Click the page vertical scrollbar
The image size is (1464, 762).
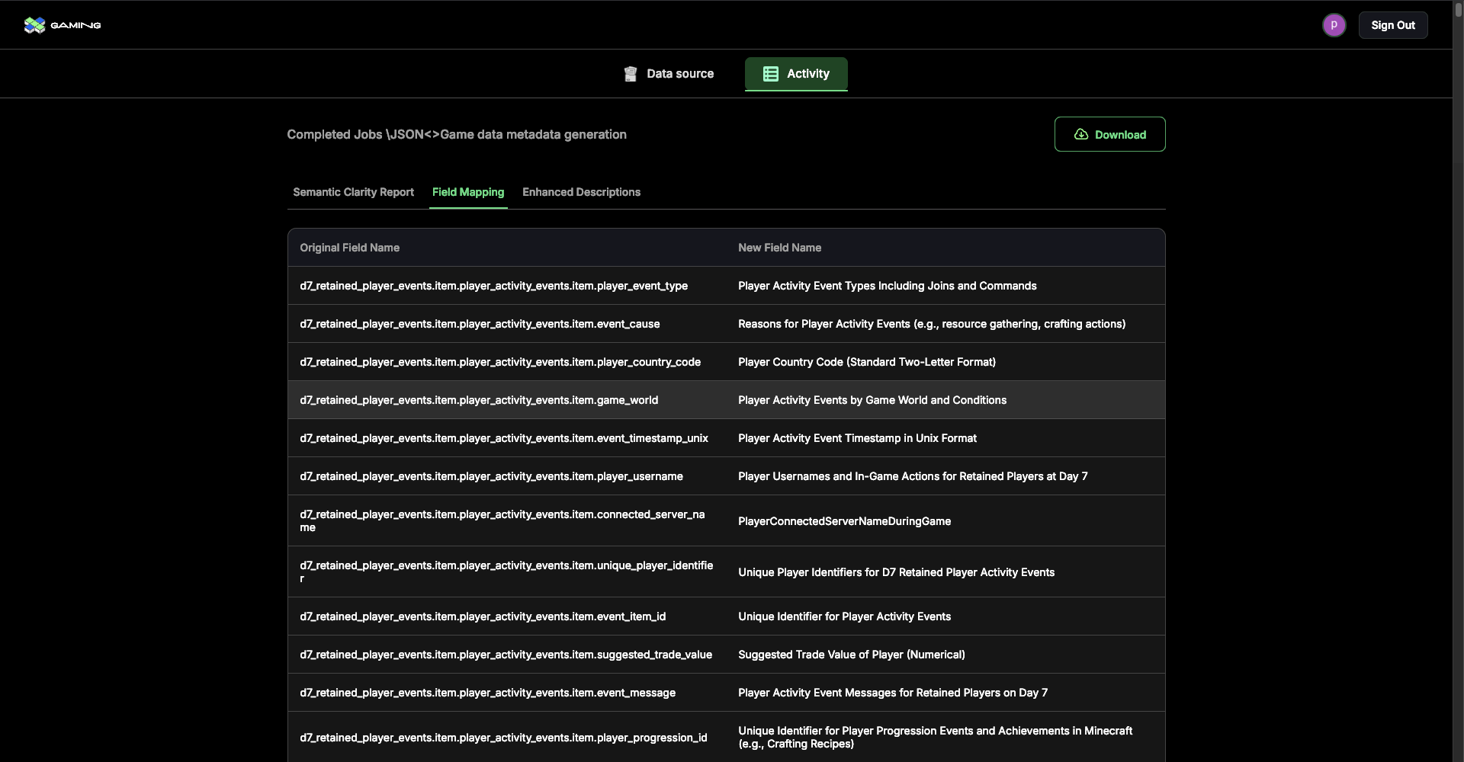tap(1458, 381)
